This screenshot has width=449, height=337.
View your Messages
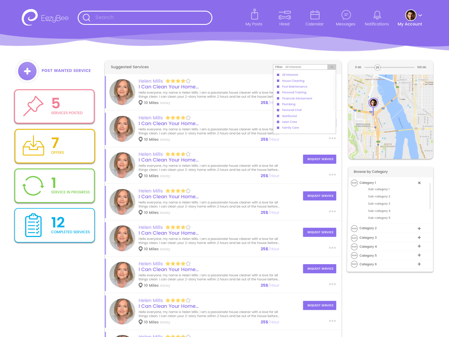click(x=345, y=17)
